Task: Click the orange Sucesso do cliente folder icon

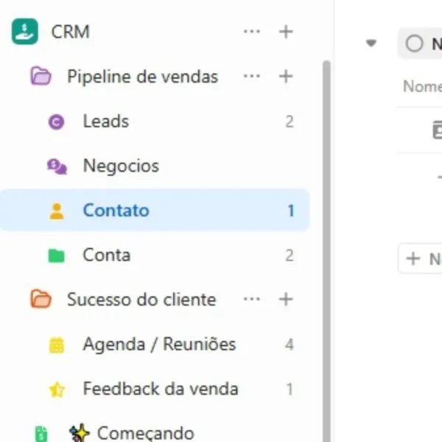Action: point(41,300)
